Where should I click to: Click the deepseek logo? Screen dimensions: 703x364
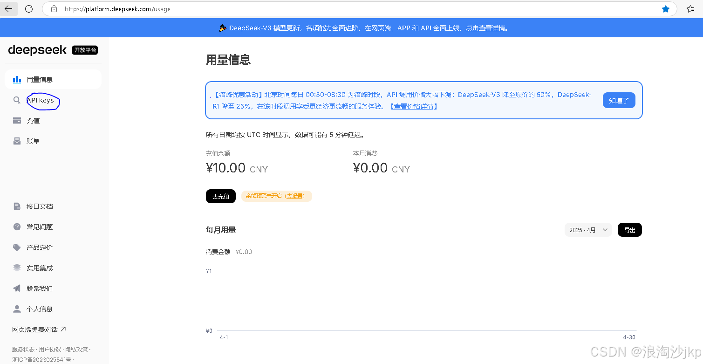37,50
